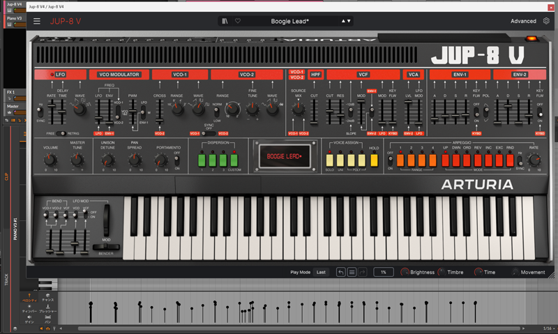Toggle the LFO FREE/RETRIG switch

tap(61, 133)
